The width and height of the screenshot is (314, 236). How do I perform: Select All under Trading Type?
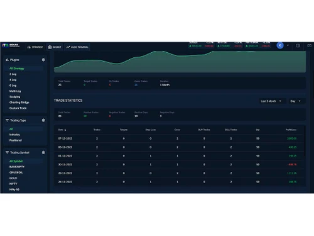point(11,129)
